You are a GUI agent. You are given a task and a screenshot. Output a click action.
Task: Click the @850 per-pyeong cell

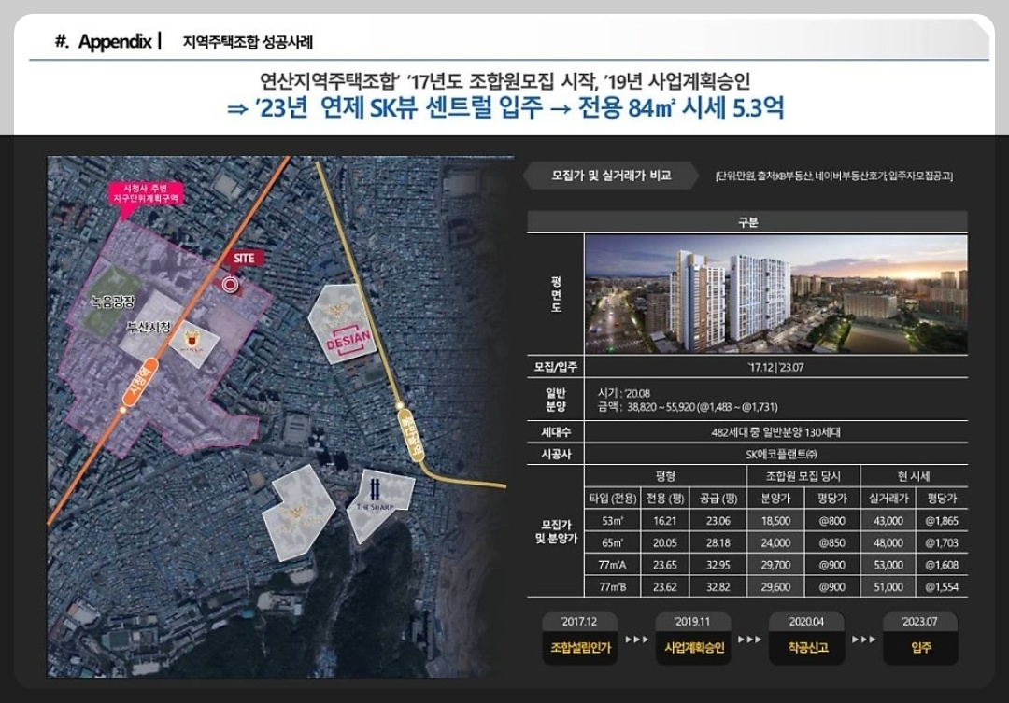(x=832, y=542)
